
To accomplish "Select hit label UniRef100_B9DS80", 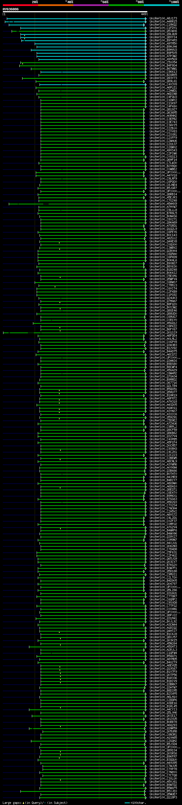I will (163, 364).
